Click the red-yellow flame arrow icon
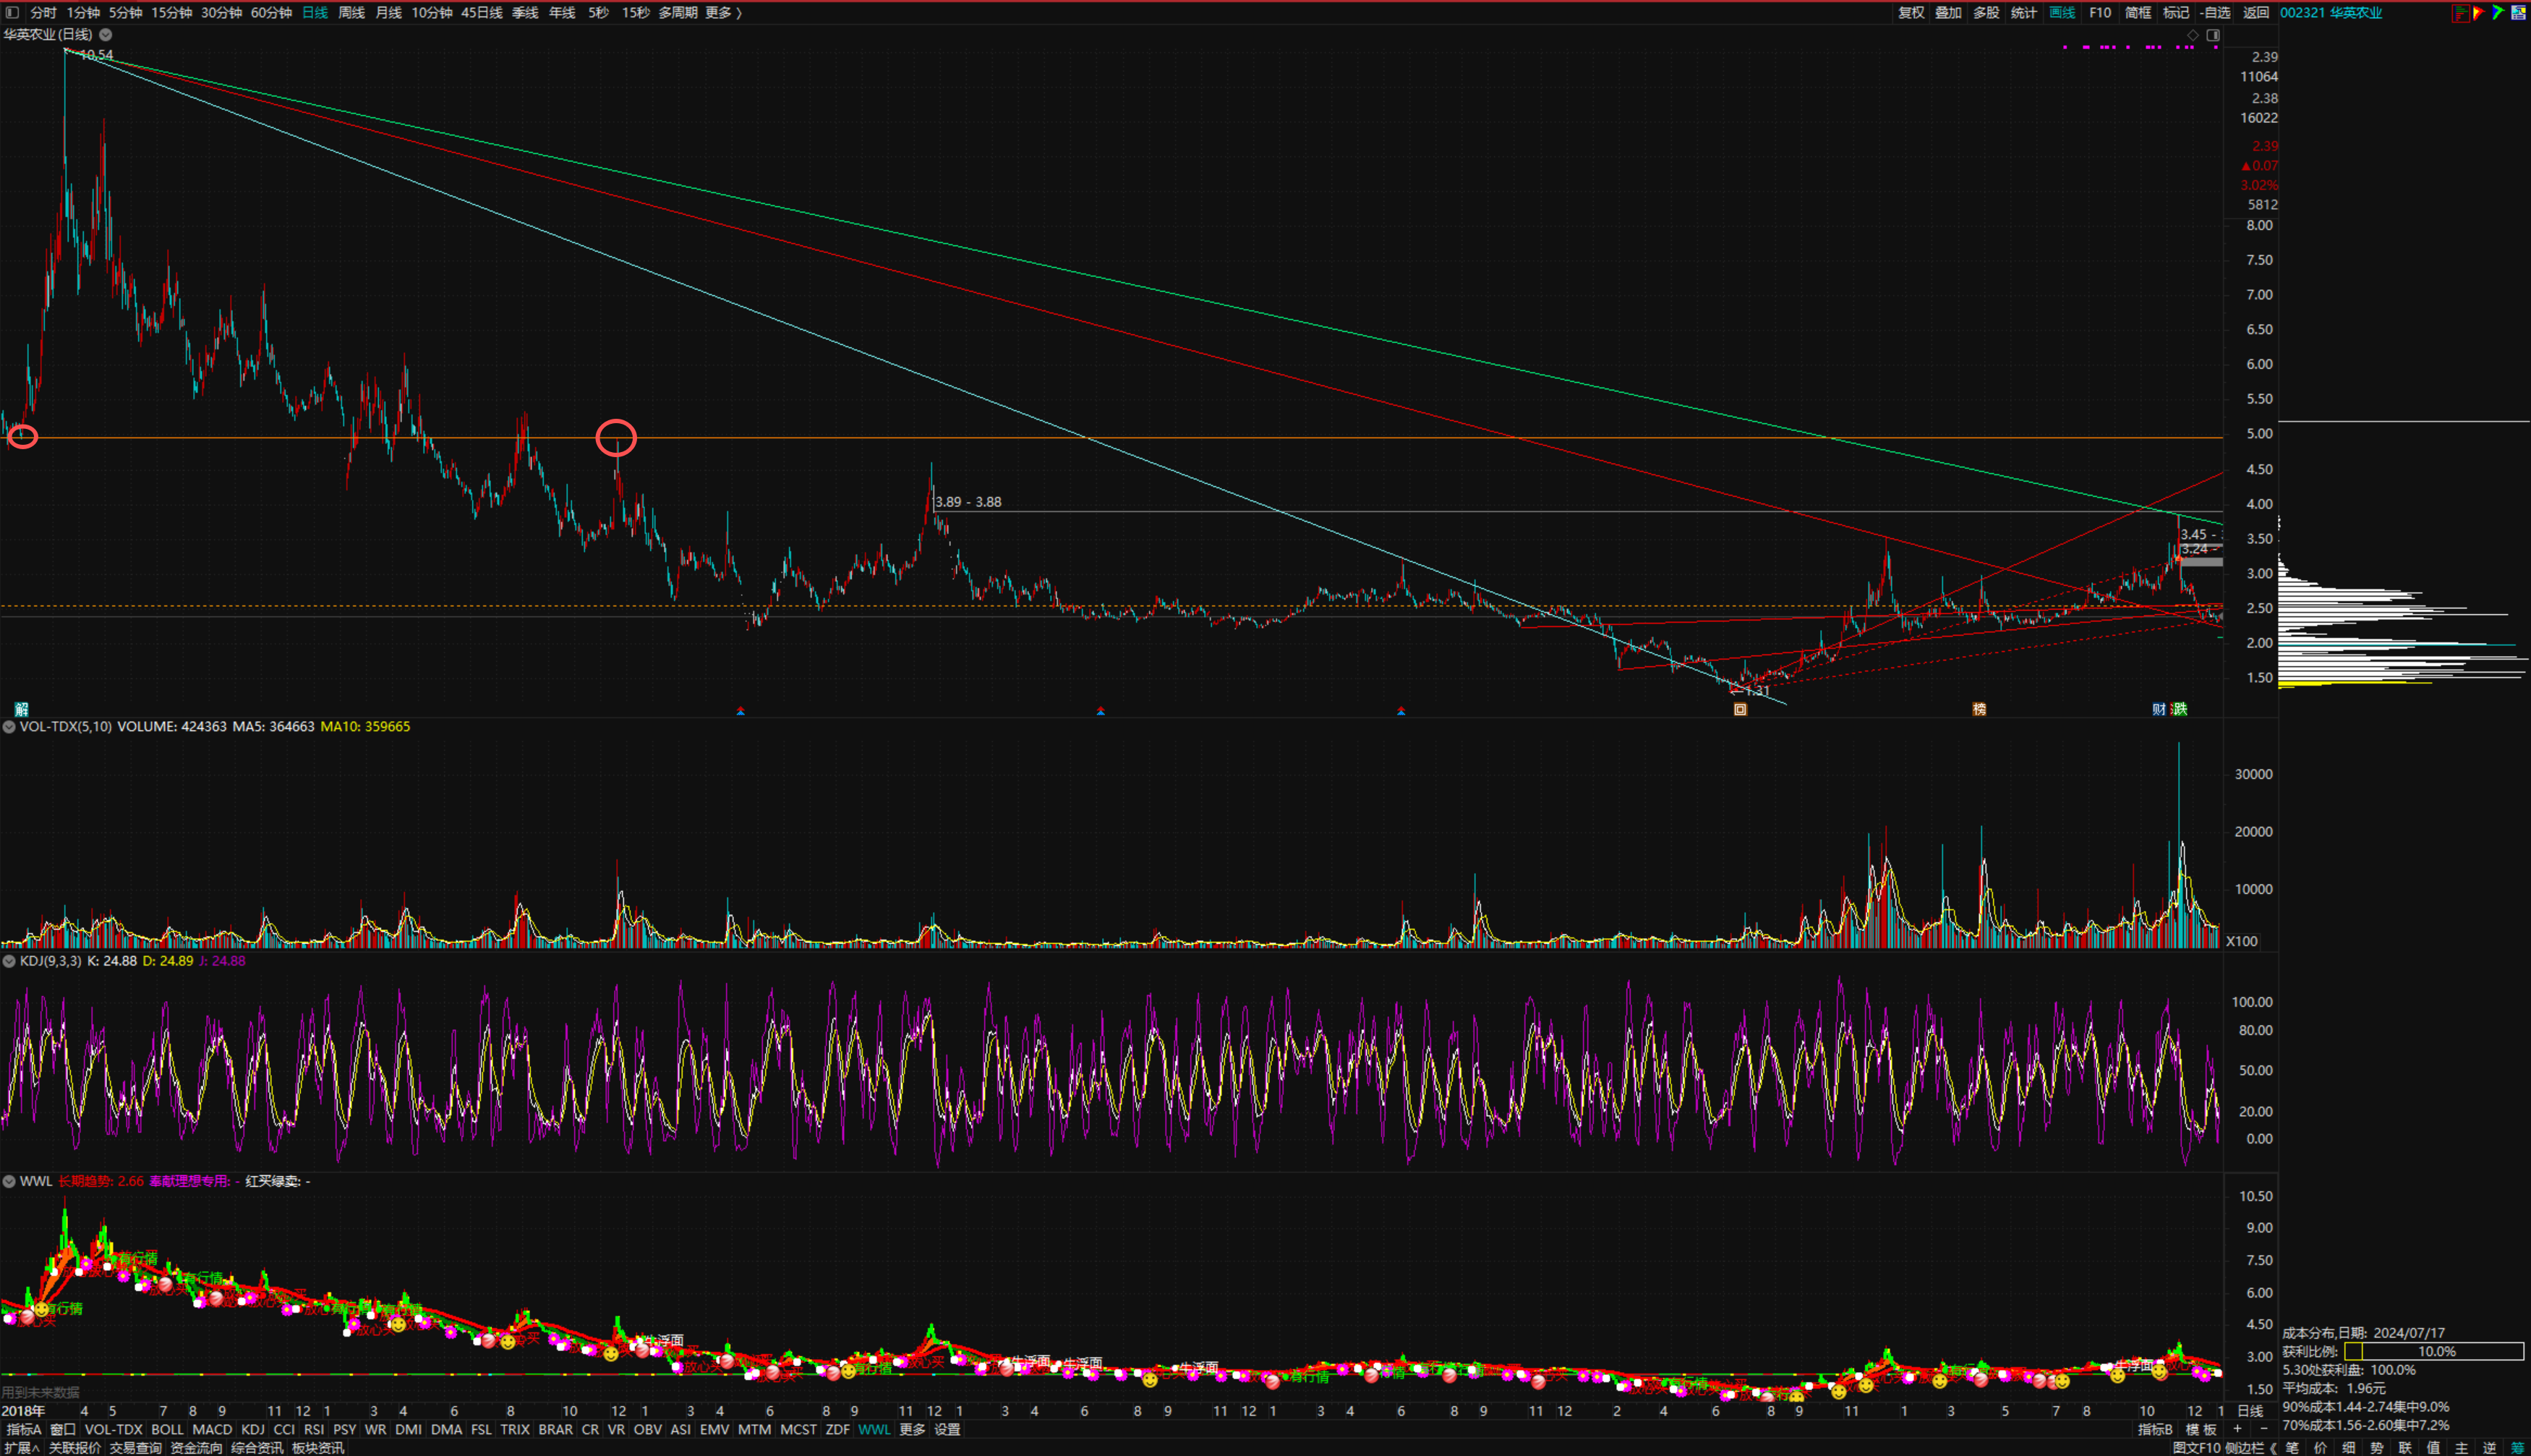 tap(2478, 12)
